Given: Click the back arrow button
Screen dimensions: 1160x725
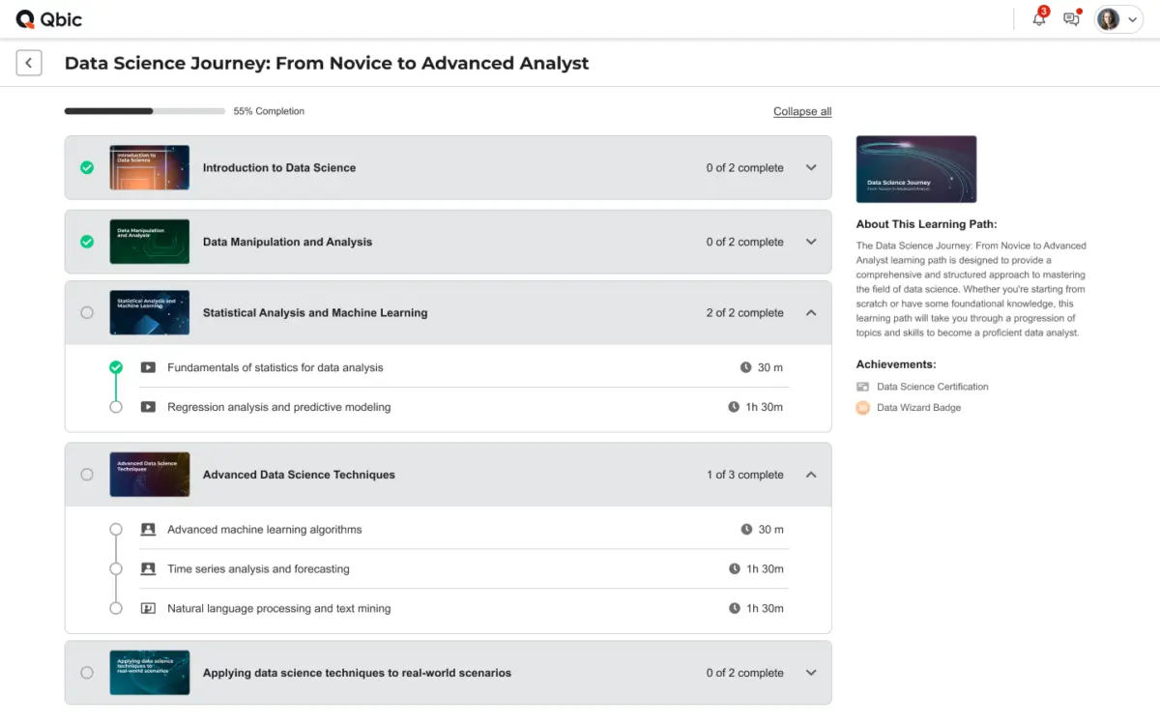Looking at the screenshot, I should pos(29,63).
